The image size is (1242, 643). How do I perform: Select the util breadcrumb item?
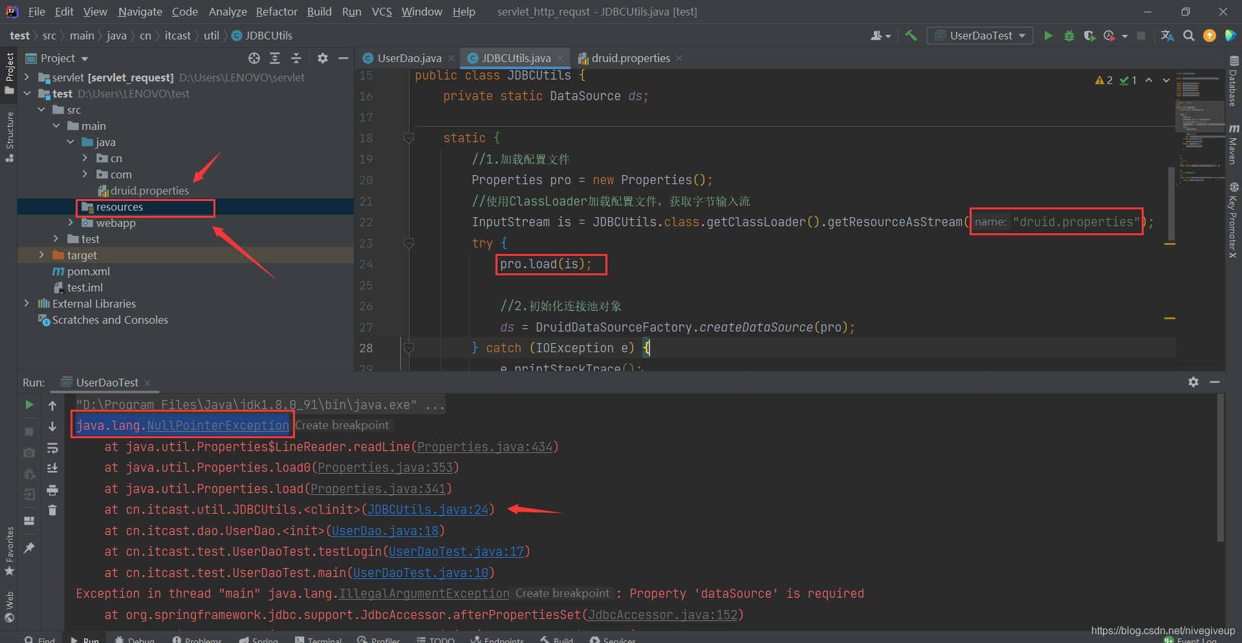pyautogui.click(x=211, y=36)
